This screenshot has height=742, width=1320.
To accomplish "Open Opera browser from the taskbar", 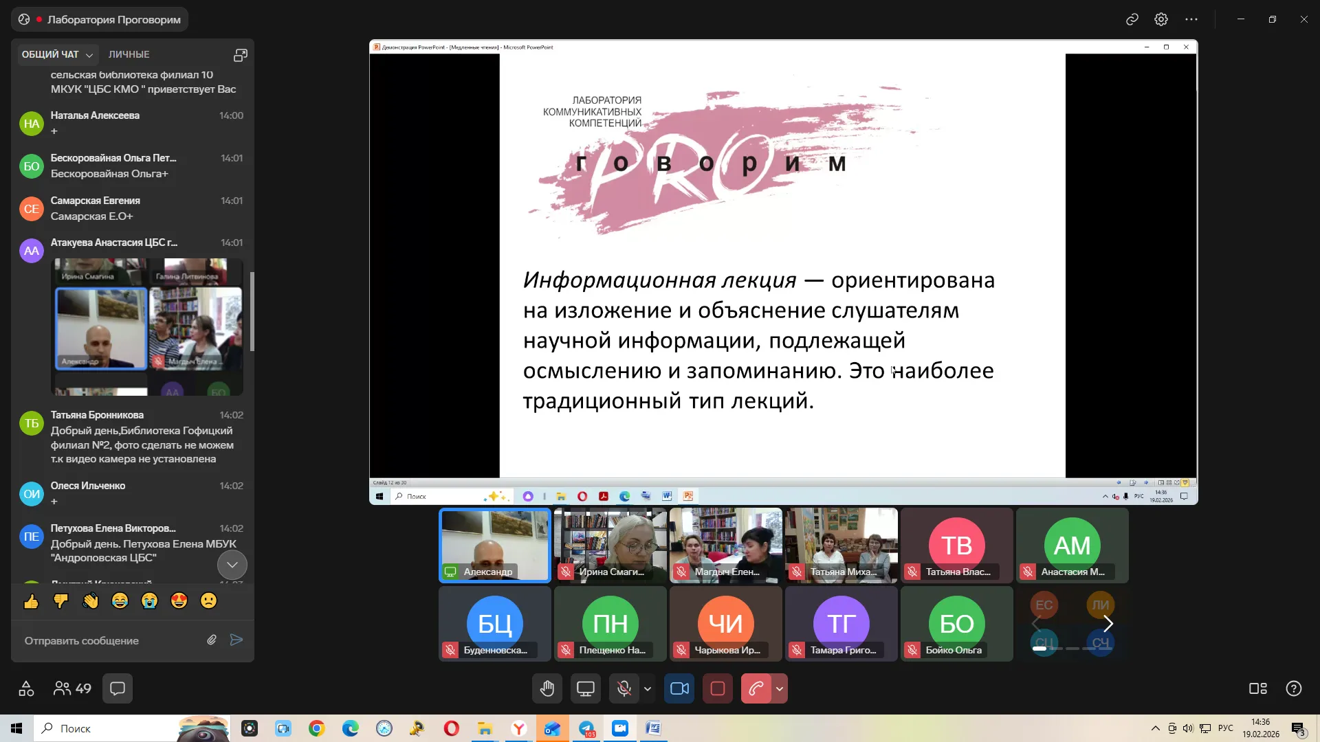I will pos(452,728).
